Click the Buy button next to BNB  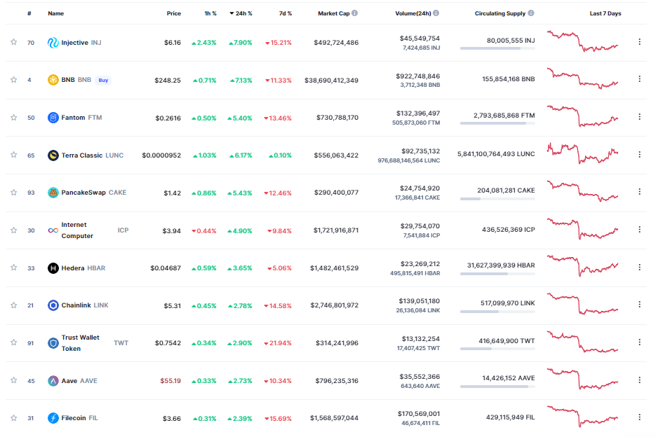click(x=103, y=80)
